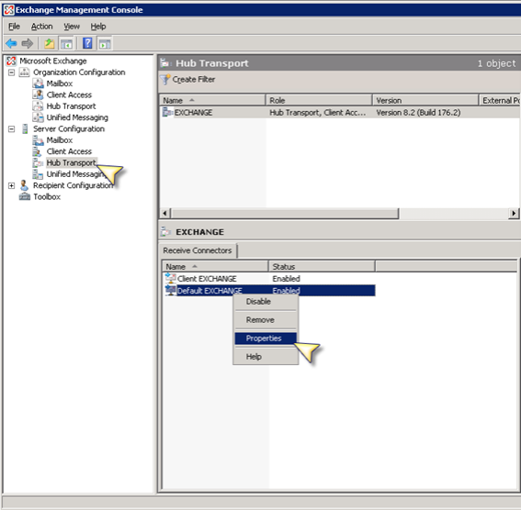521x510 pixels.
Task: Click Mailbox icon under Server Configuration
Action: click(38, 140)
